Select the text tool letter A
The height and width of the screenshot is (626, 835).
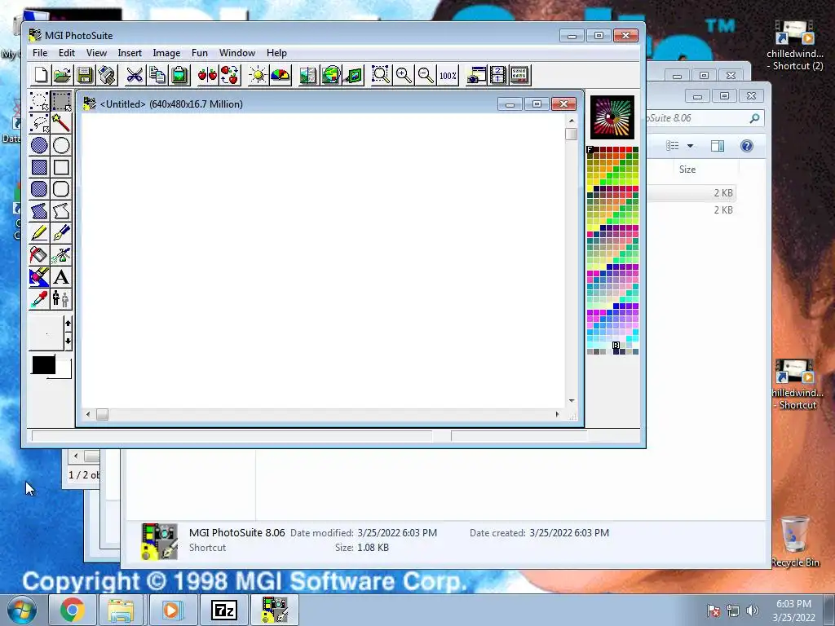tap(61, 277)
